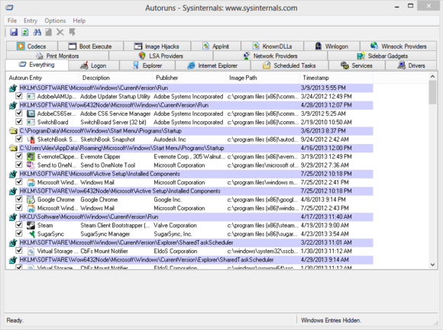Select the Internet Explorer tab

coord(213,66)
